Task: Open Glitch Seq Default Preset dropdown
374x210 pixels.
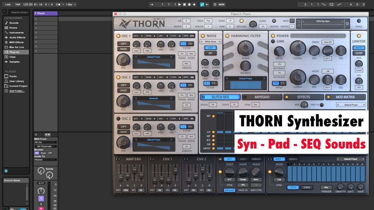Action: coord(351,105)
